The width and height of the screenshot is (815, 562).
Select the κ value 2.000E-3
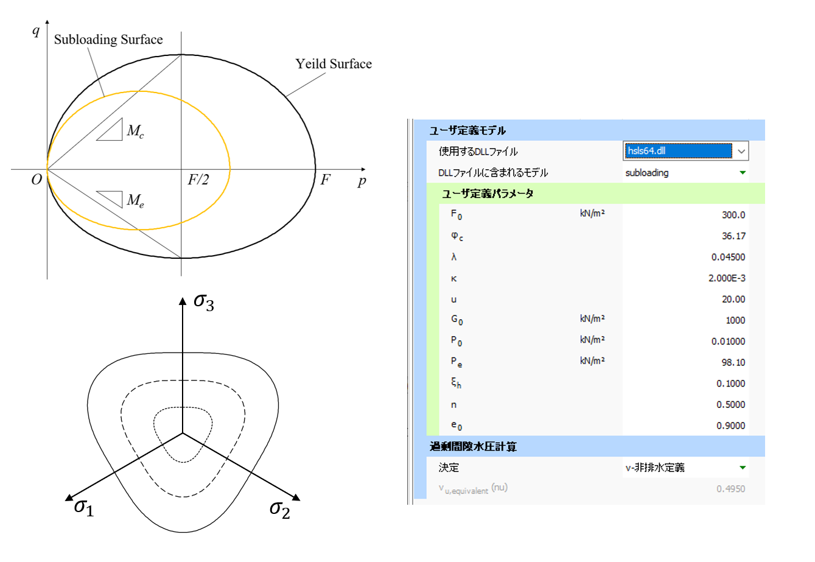click(x=727, y=278)
